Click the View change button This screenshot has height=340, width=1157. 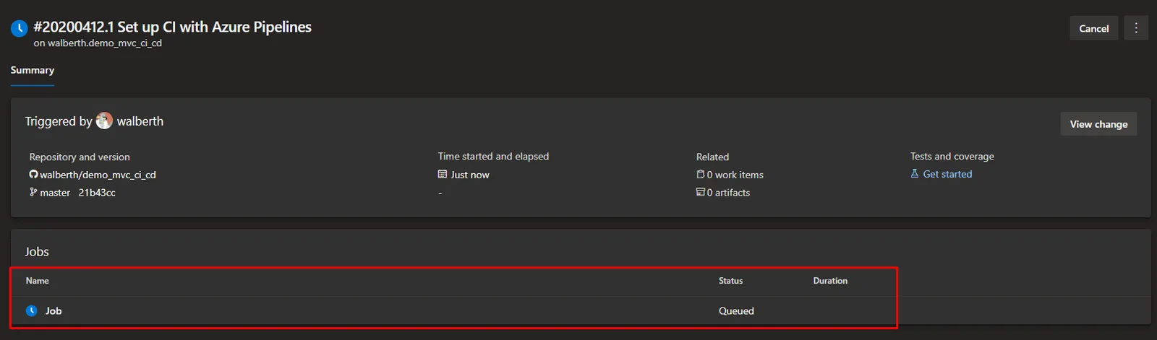tap(1098, 124)
